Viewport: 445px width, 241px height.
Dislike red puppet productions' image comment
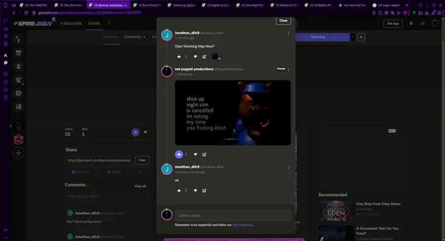(x=195, y=155)
